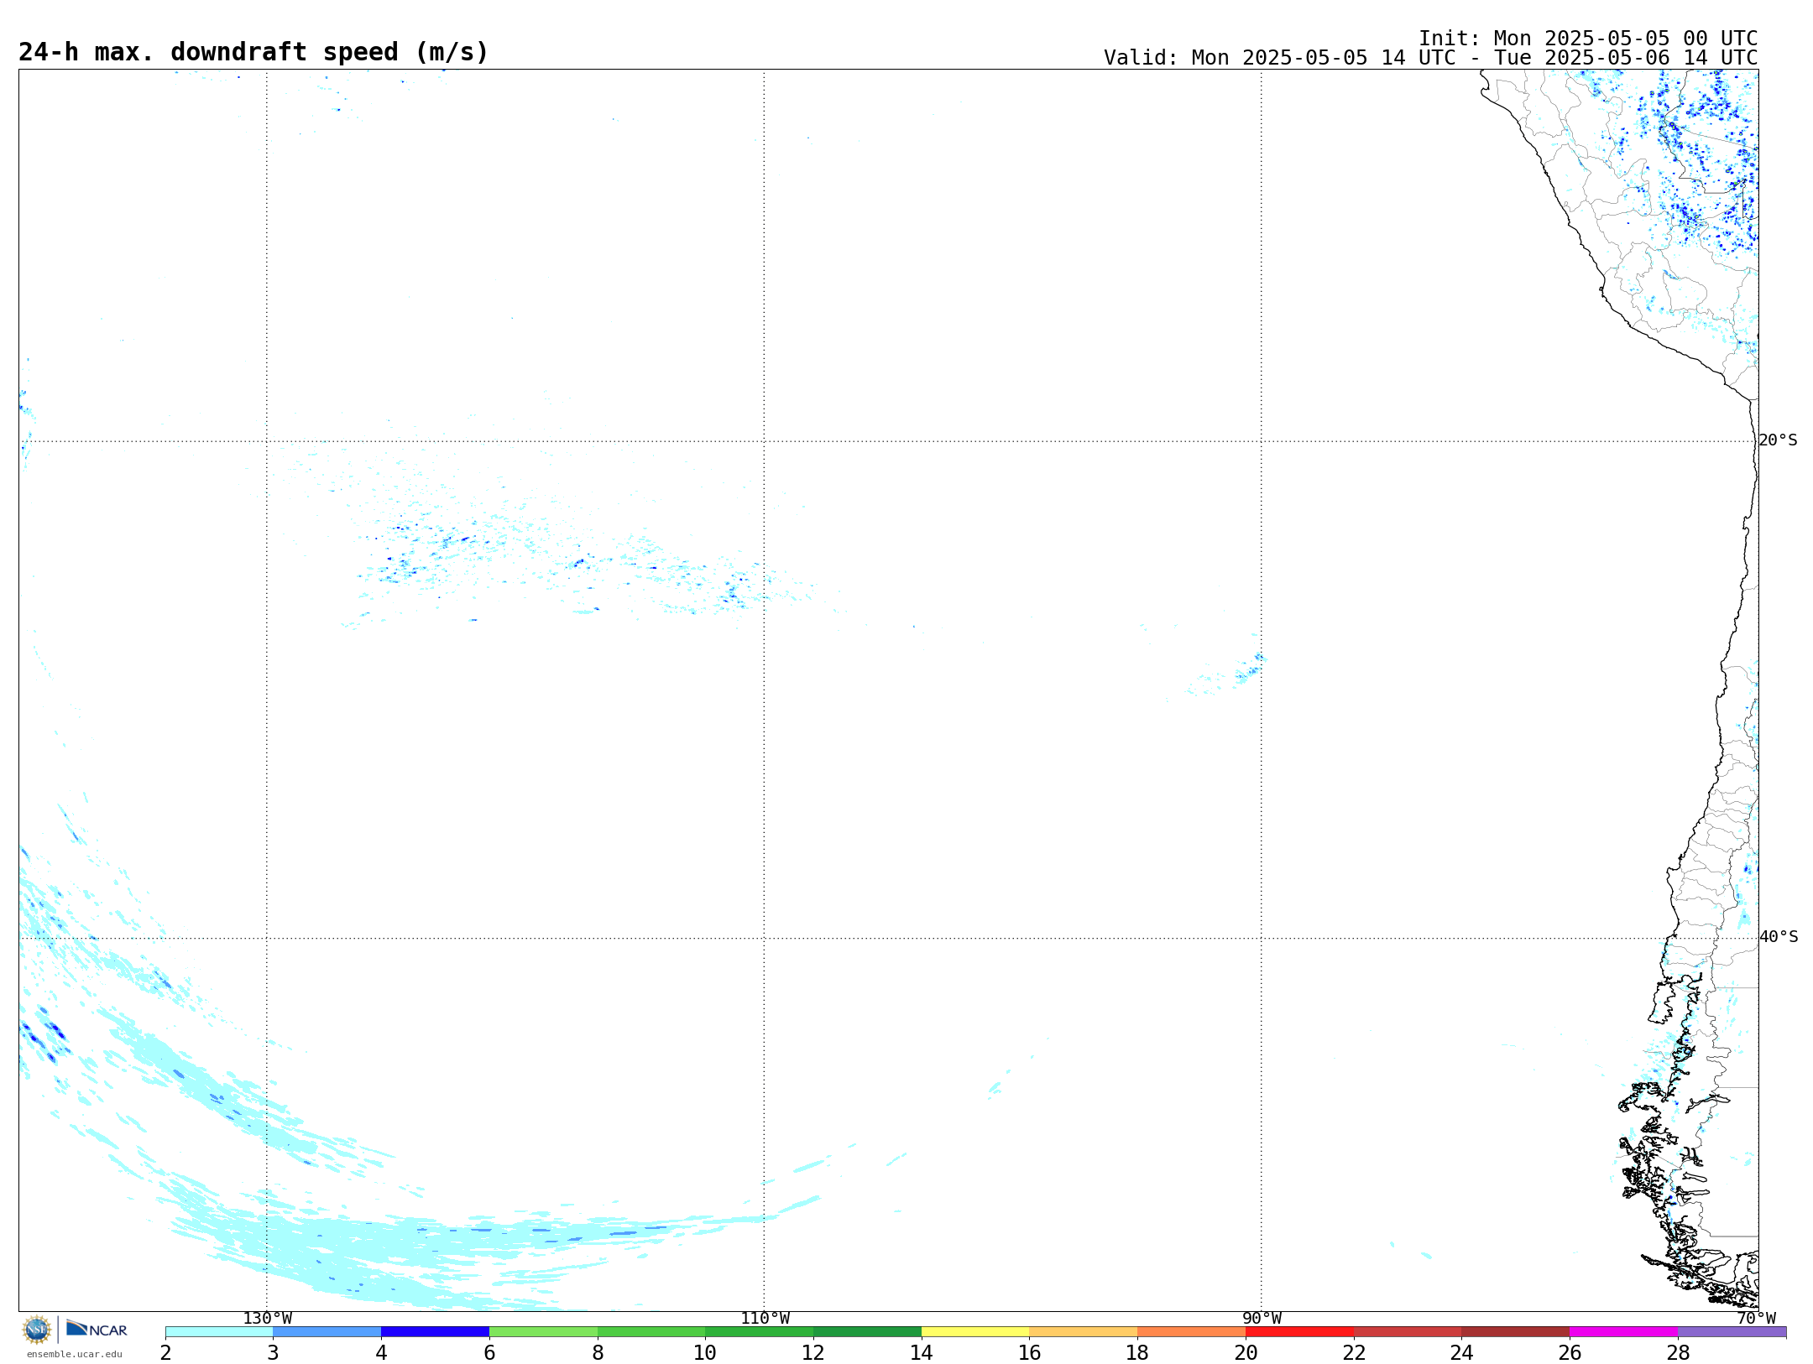The image size is (1813, 1364).
Task: Click the colorbar tick label 22
Action: [1354, 1353]
